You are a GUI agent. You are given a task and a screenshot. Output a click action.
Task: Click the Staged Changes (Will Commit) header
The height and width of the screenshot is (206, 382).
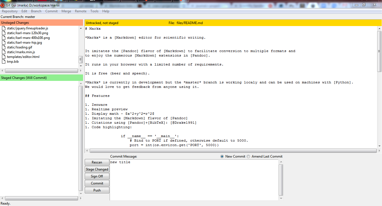[x=42, y=78]
